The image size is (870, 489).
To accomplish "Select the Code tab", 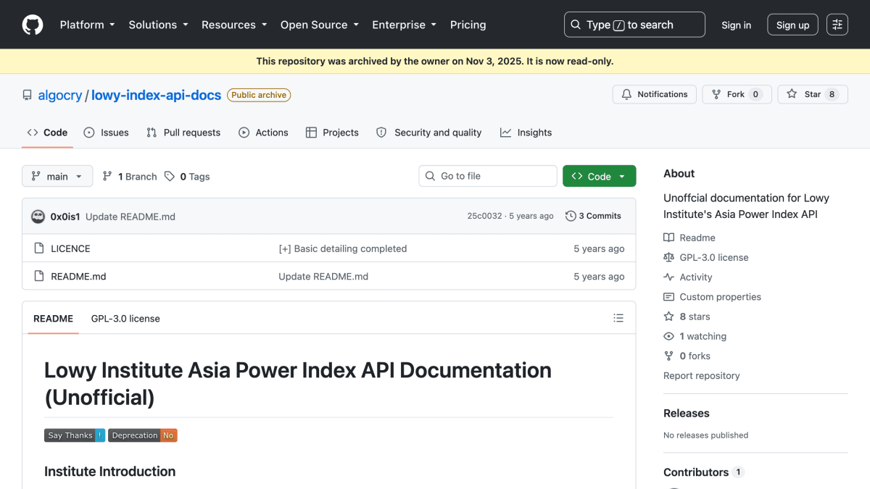I will [47, 133].
